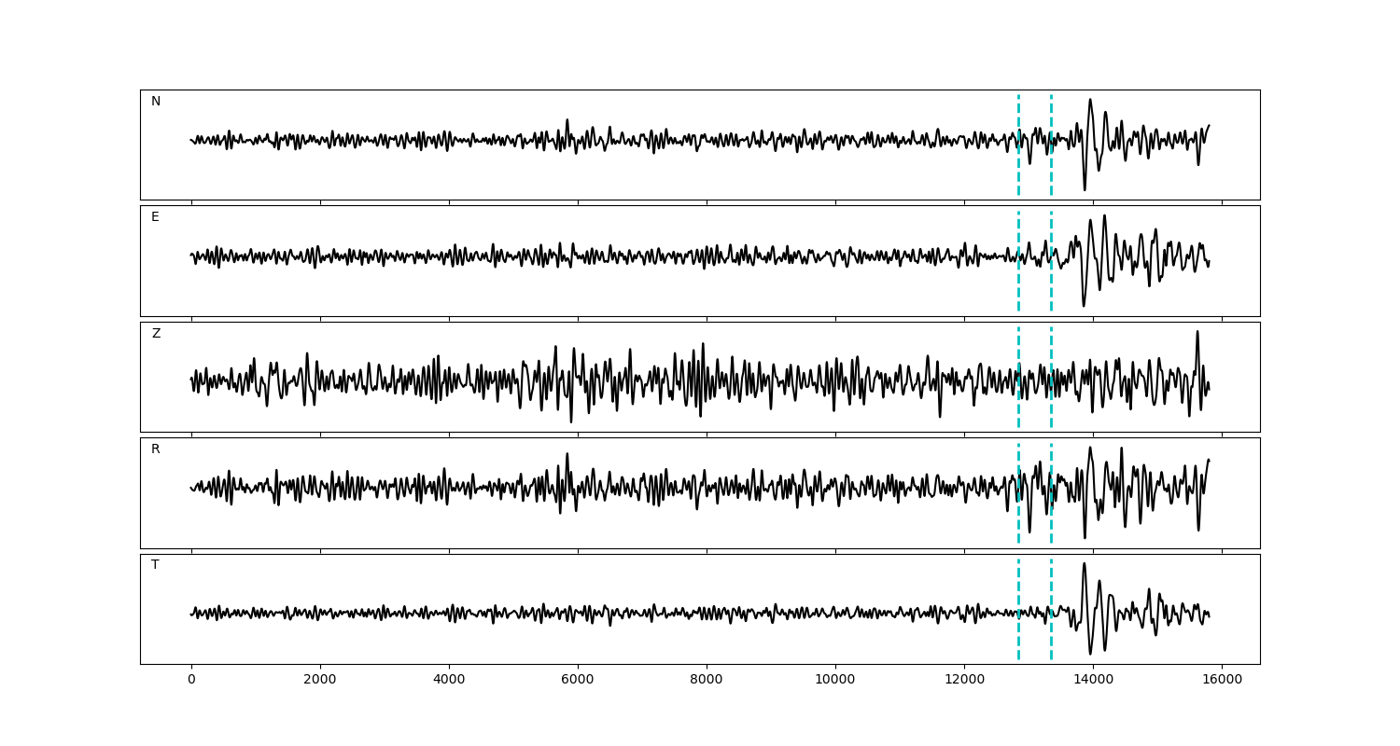Select the T component label
This screenshot has height=746, width=1400.
(x=155, y=565)
